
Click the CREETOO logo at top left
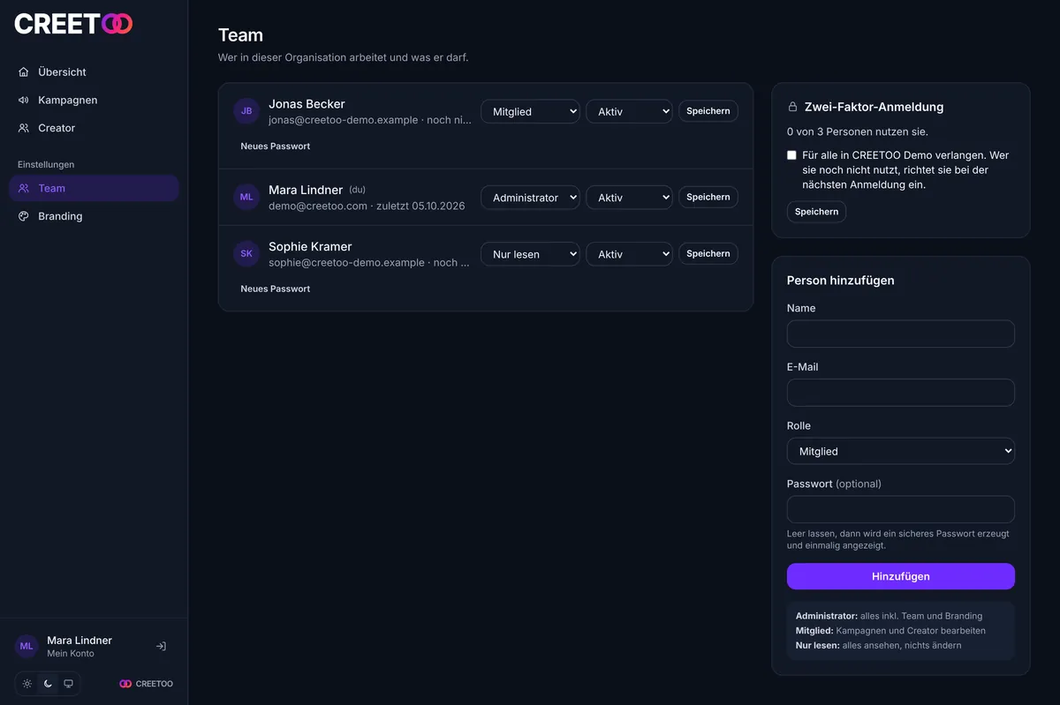point(73,24)
